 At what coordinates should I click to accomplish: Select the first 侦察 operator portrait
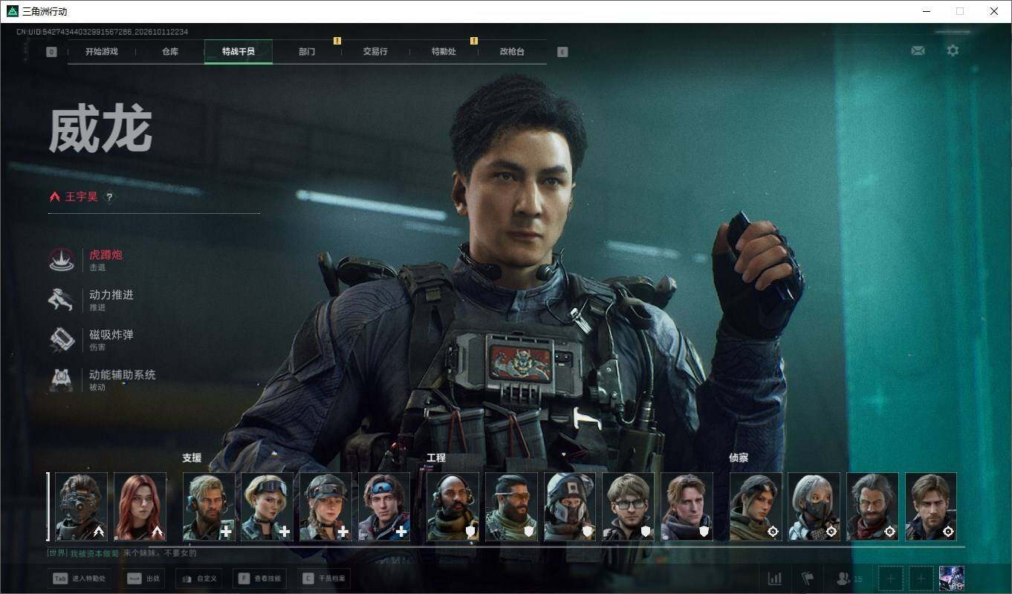point(756,506)
